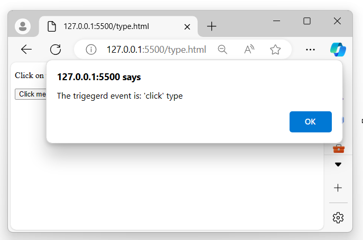
Task: Open sidebar settings gear
Action: pos(338,217)
